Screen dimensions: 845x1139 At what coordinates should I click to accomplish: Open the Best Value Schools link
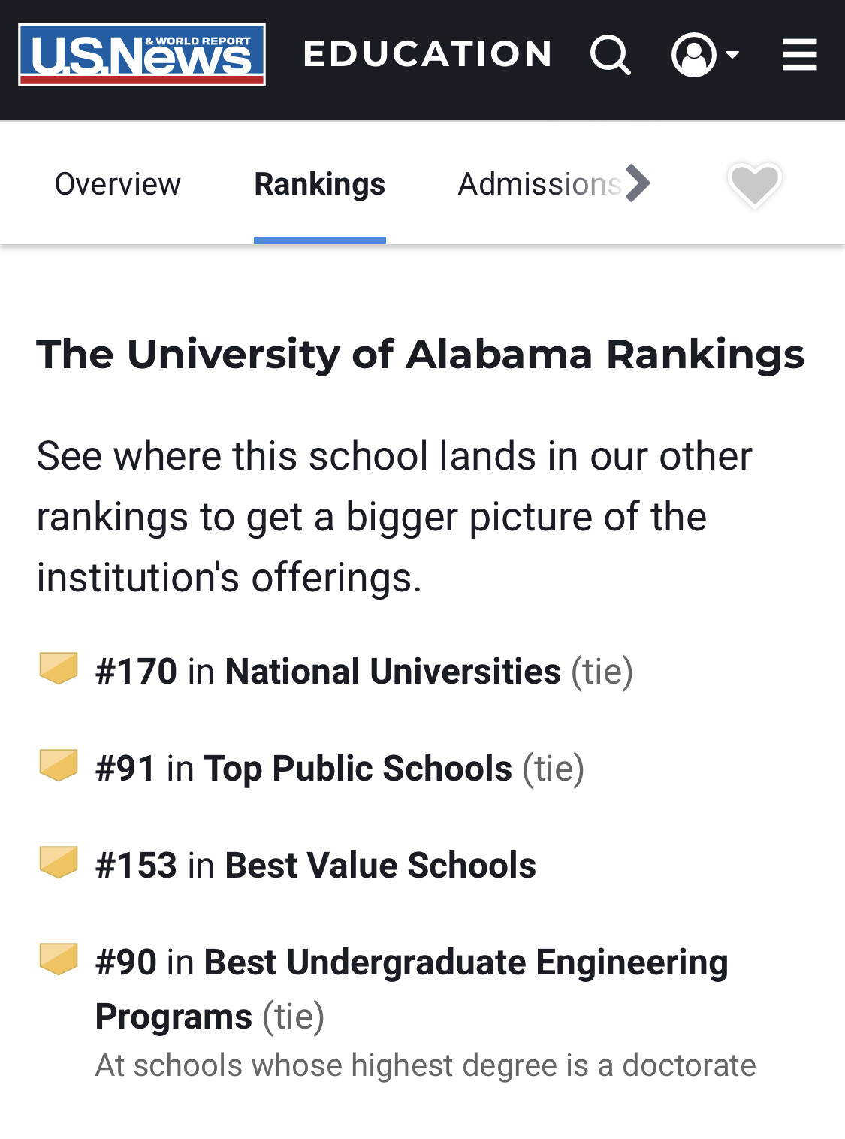(x=380, y=865)
